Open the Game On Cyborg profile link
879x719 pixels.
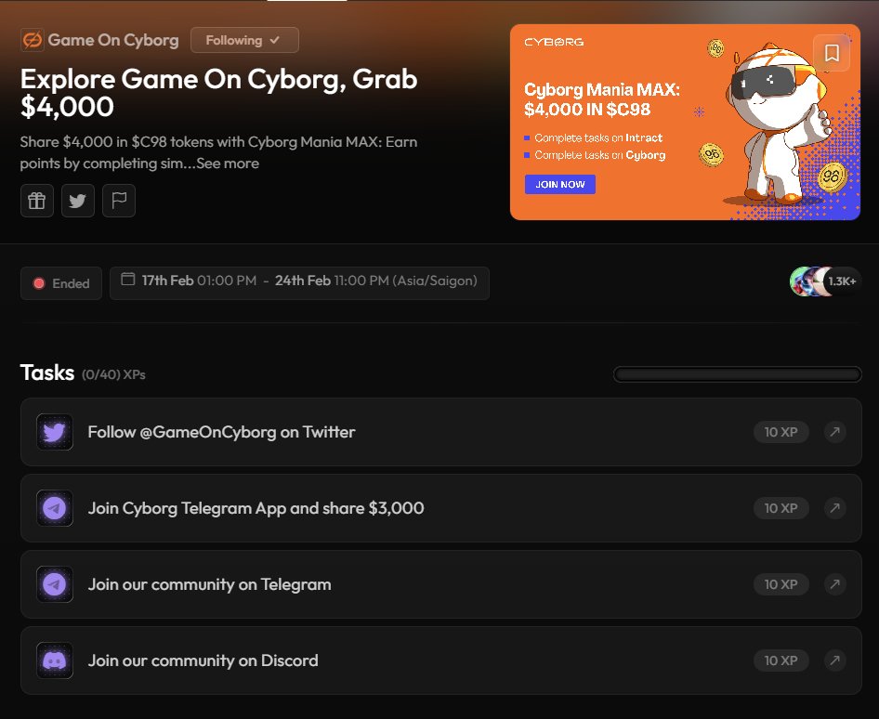[x=113, y=40]
